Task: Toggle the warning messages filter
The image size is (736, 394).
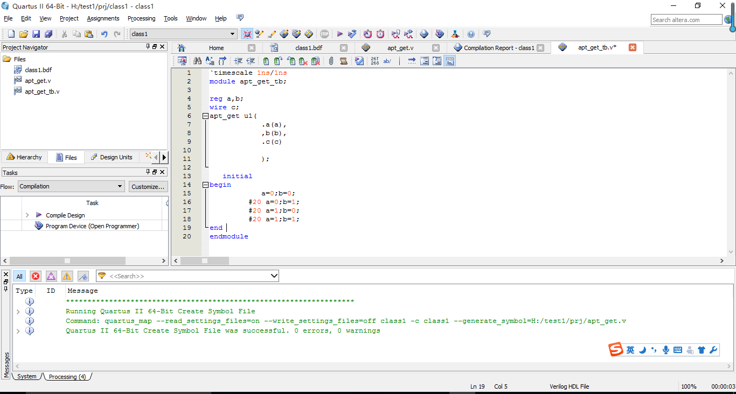Action: (67, 276)
